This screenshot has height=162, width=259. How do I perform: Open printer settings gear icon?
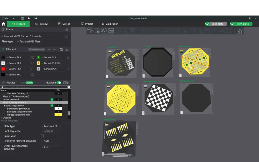(67, 30)
